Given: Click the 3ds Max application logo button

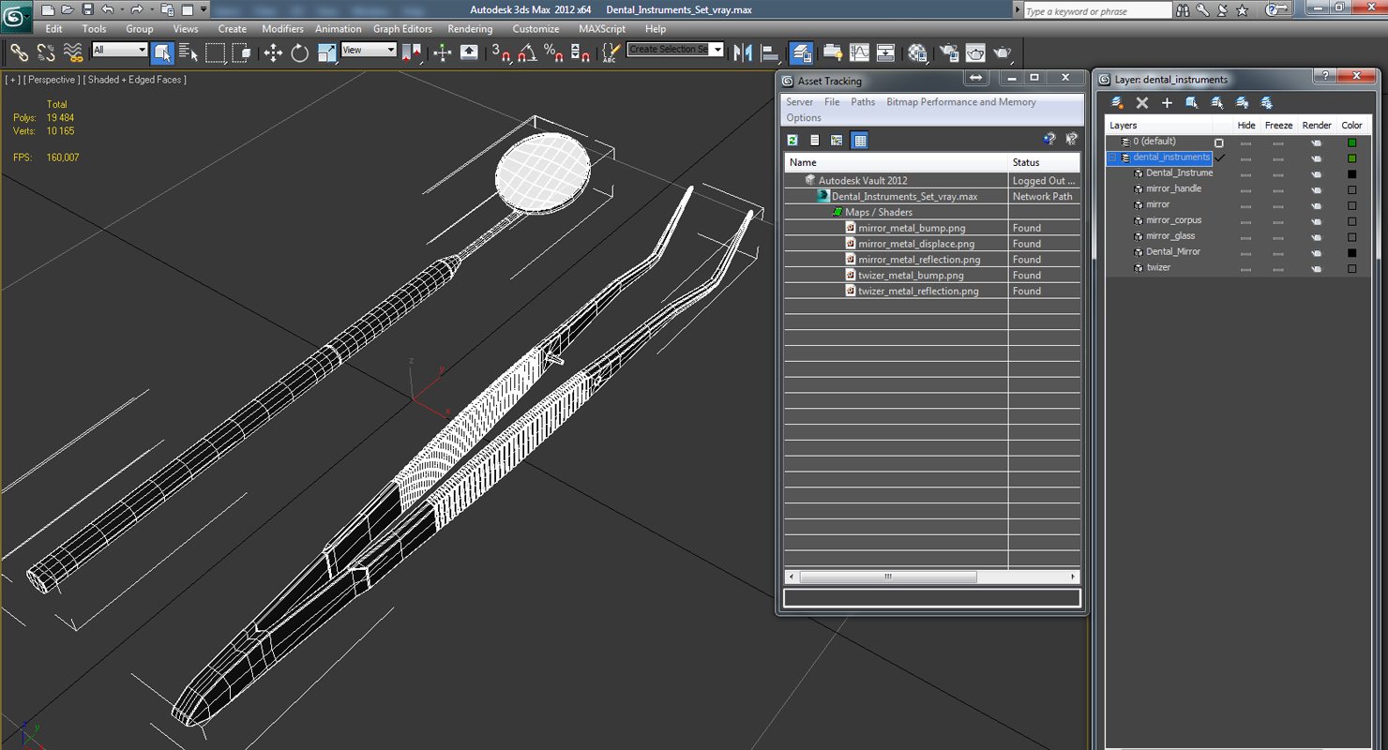Looking at the screenshot, I should point(16,15).
